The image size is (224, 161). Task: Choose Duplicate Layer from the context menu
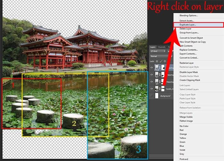click(x=198, y=25)
